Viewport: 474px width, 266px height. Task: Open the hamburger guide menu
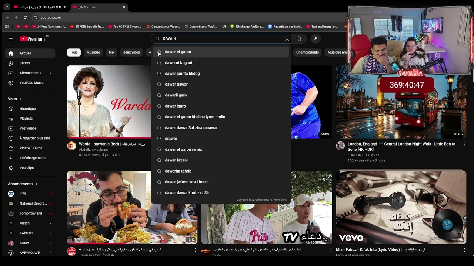click(x=11, y=38)
